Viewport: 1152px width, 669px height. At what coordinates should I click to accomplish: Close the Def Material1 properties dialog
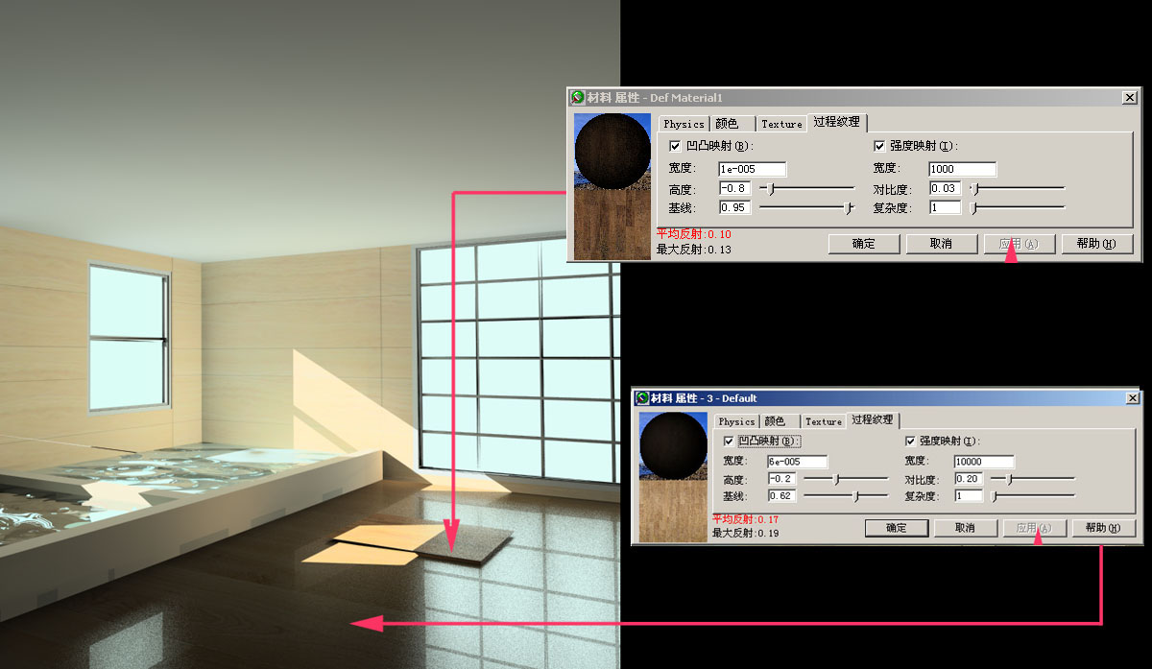1129,97
